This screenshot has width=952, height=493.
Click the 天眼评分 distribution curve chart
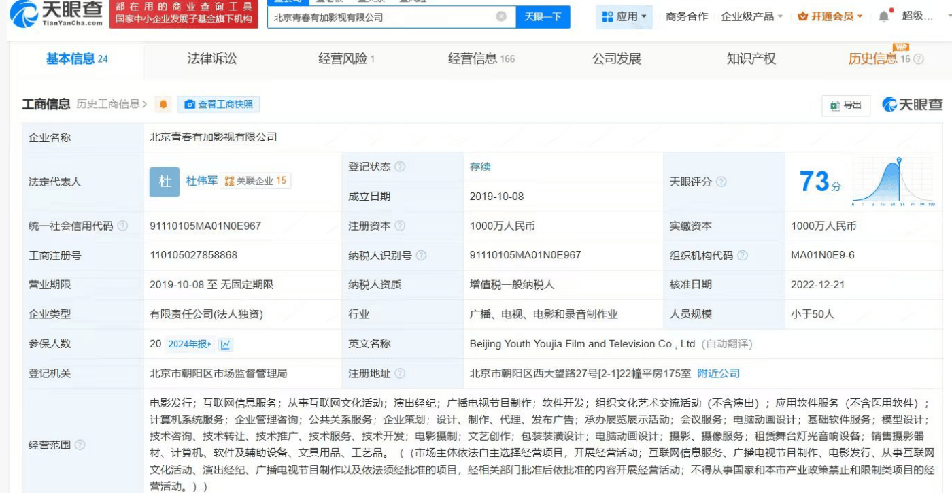click(x=893, y=182)
